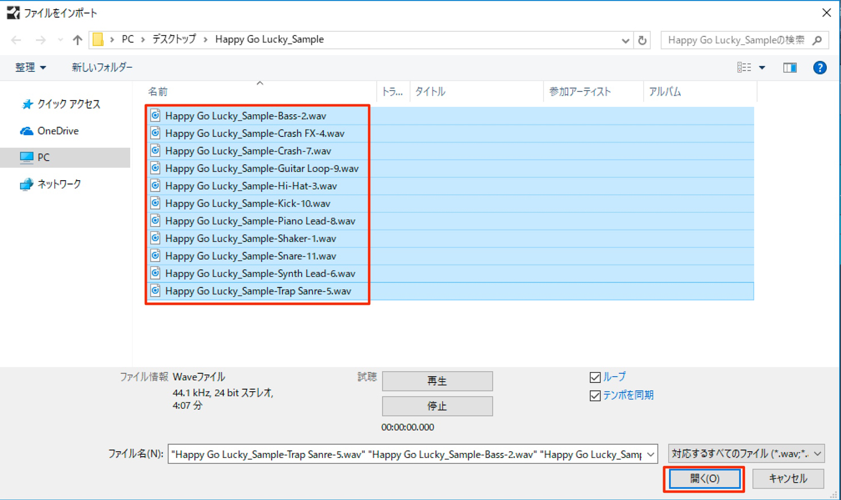The image size is (841, 500).
Task: Click the wav icon of Shaker-1.wav
Action: tap(155, 238)
